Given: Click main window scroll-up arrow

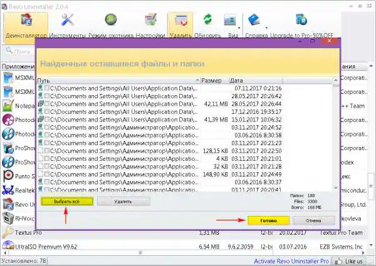Looking at the screenshot, I should (371, 65).
